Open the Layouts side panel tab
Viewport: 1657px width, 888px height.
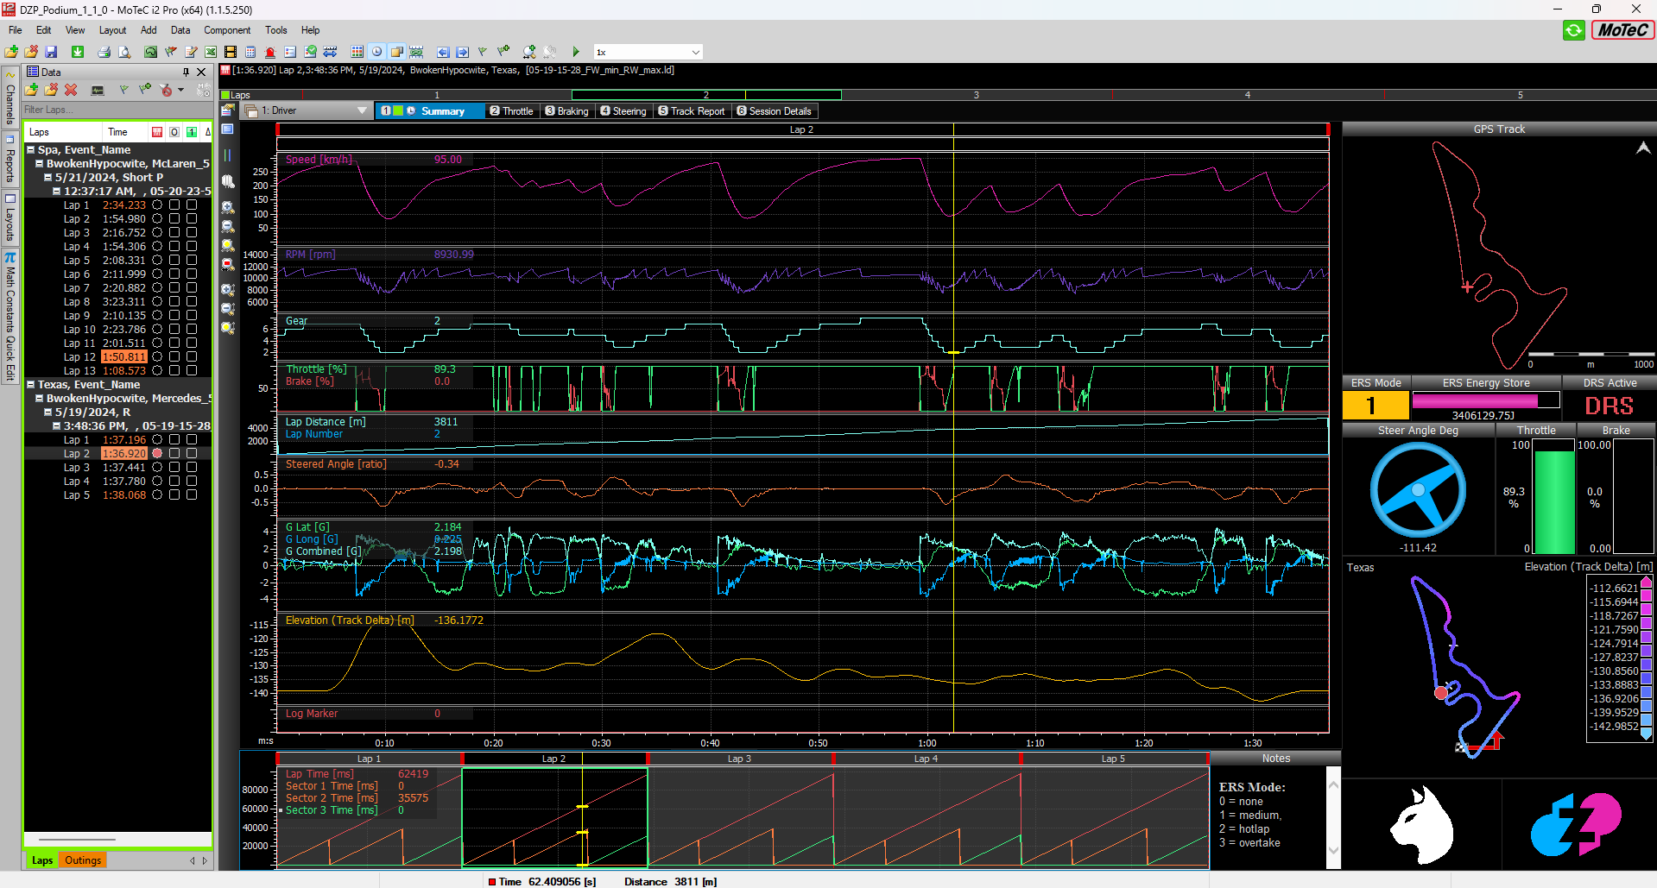10,217
